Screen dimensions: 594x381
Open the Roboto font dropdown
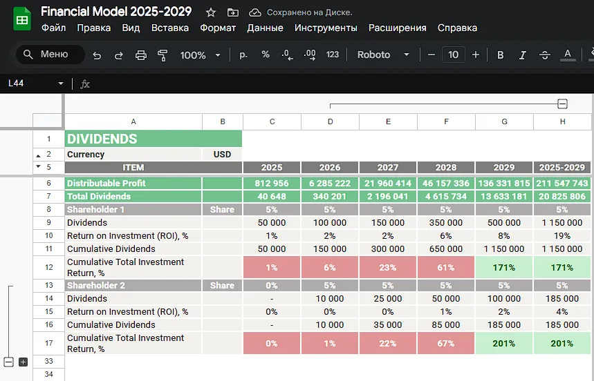coord(383,55)
